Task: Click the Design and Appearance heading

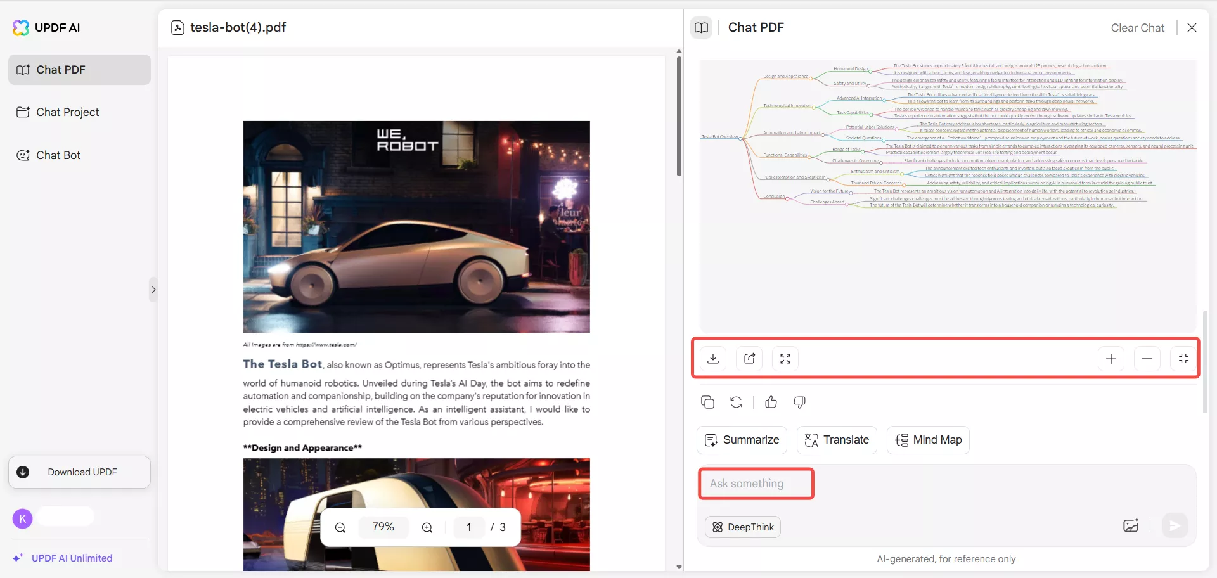Action: 302,447
